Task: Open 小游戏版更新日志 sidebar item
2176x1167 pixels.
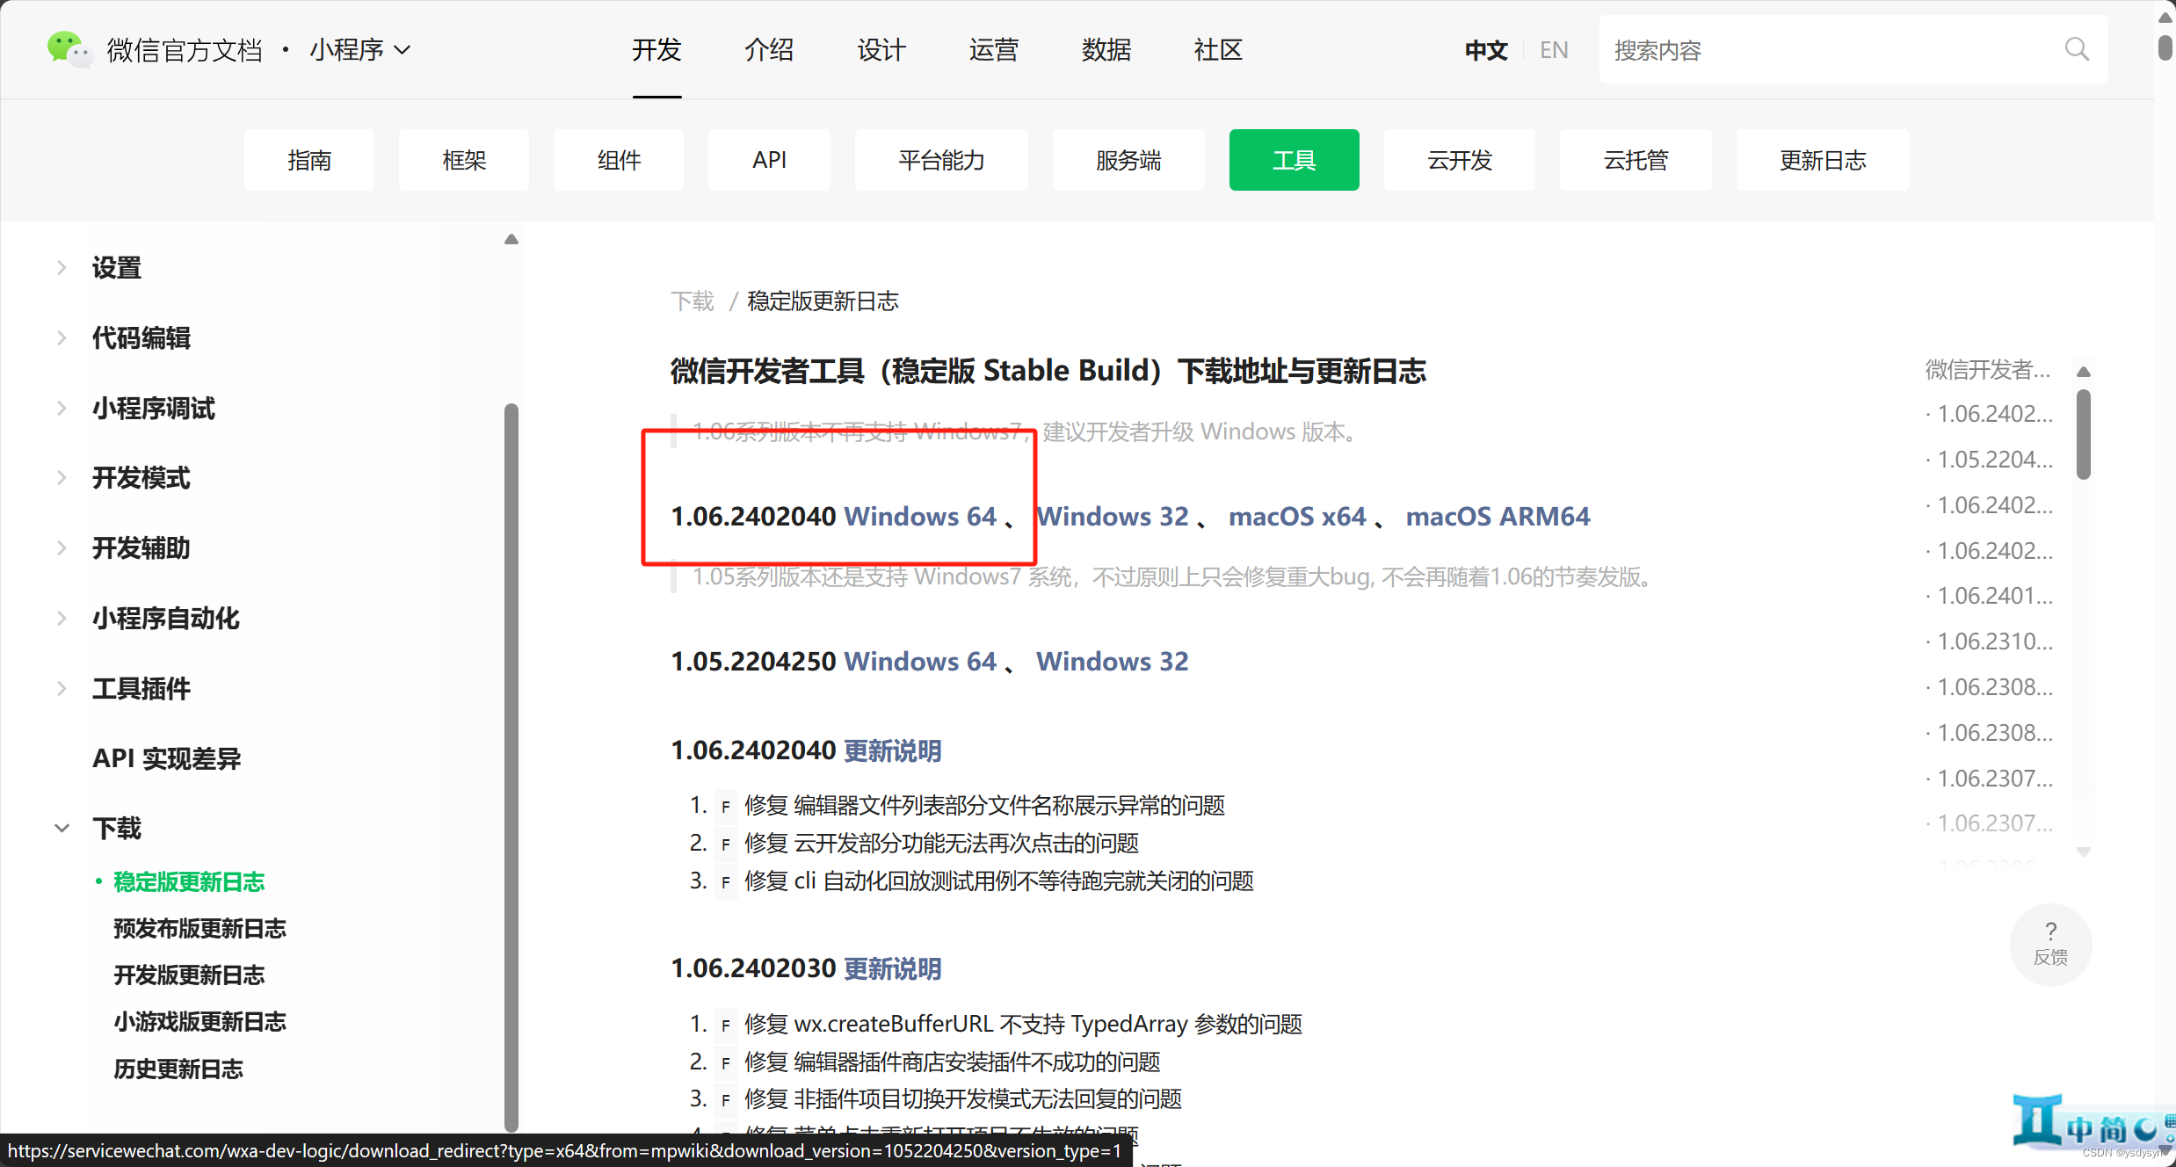Action: [x=199, y=1021]
